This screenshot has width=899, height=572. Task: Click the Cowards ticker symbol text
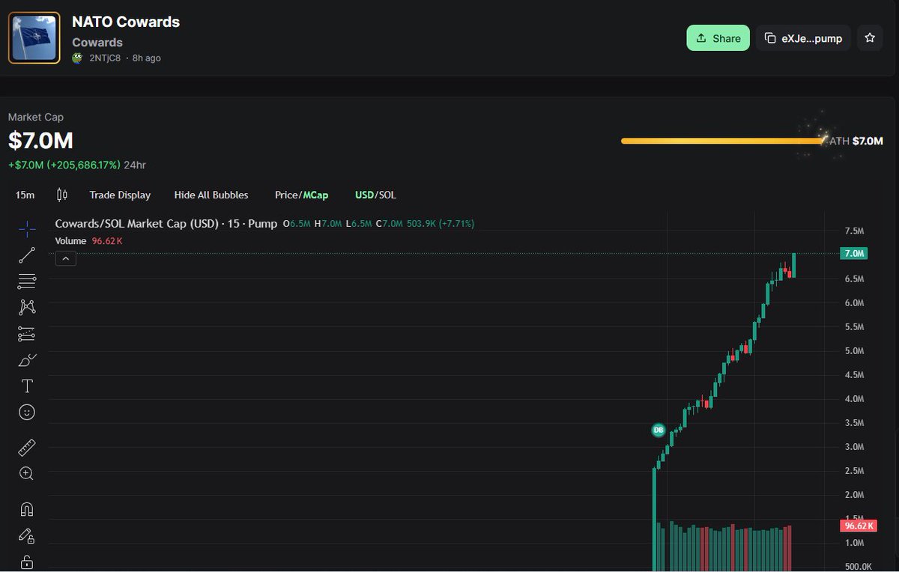pos(97,43)
